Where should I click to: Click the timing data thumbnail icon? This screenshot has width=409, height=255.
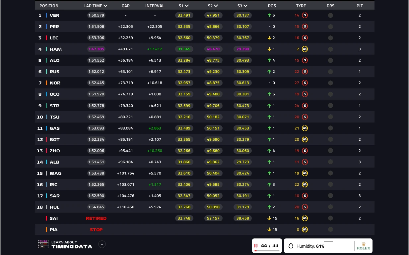[43, 244]
